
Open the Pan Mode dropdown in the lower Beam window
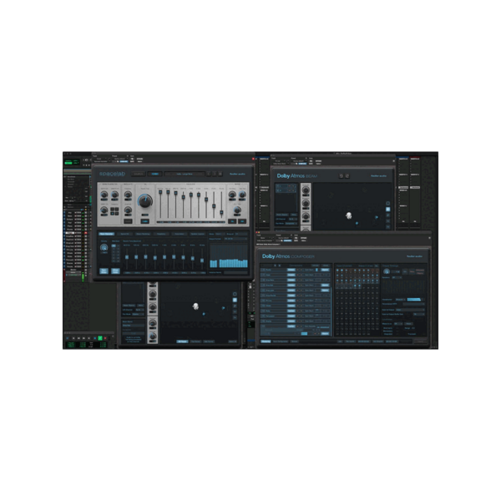138,314
